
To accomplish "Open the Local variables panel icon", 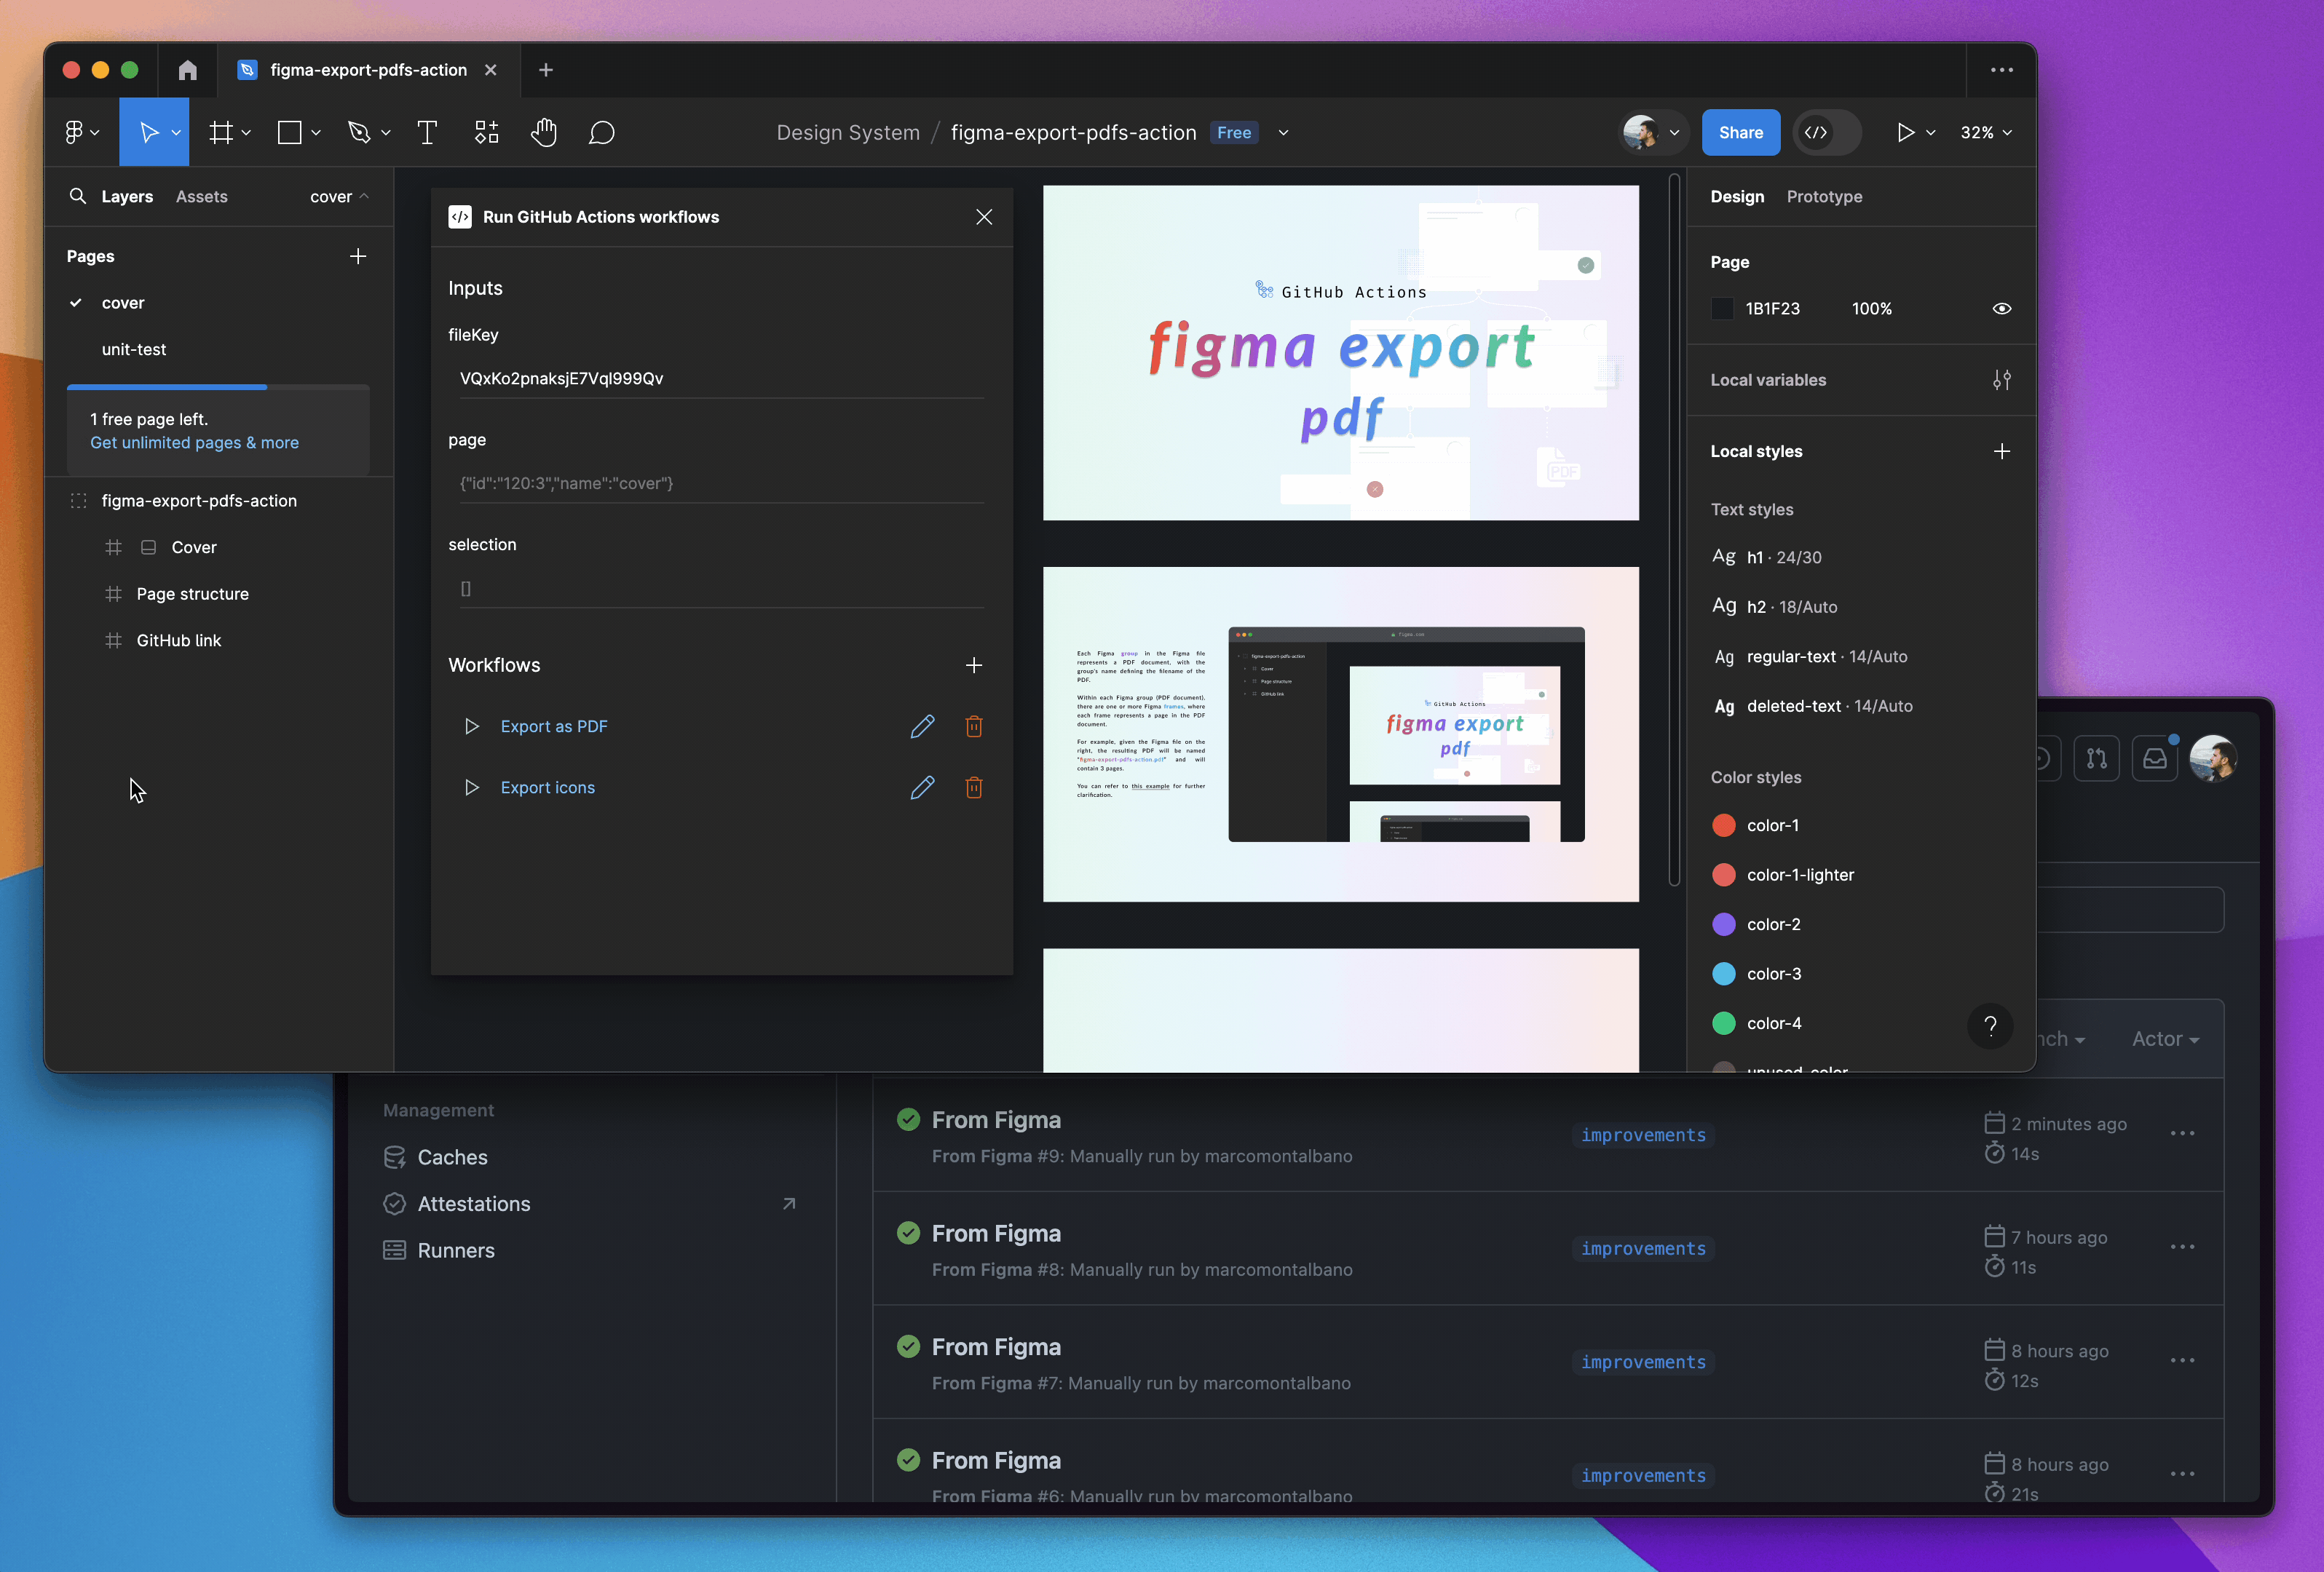I will click(x=2003, y=380).
